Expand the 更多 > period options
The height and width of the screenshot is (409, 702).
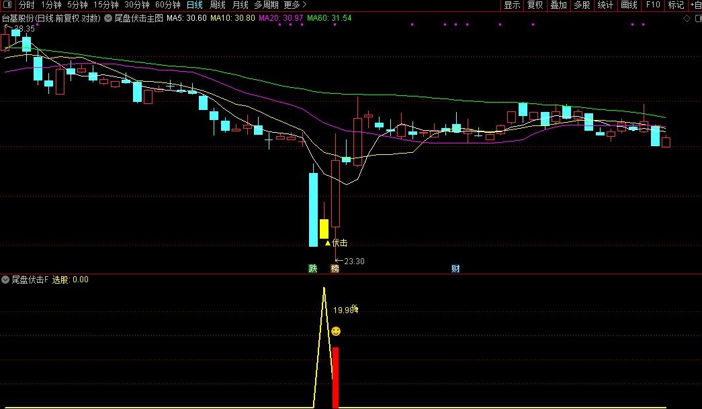[x=295, y=5]
